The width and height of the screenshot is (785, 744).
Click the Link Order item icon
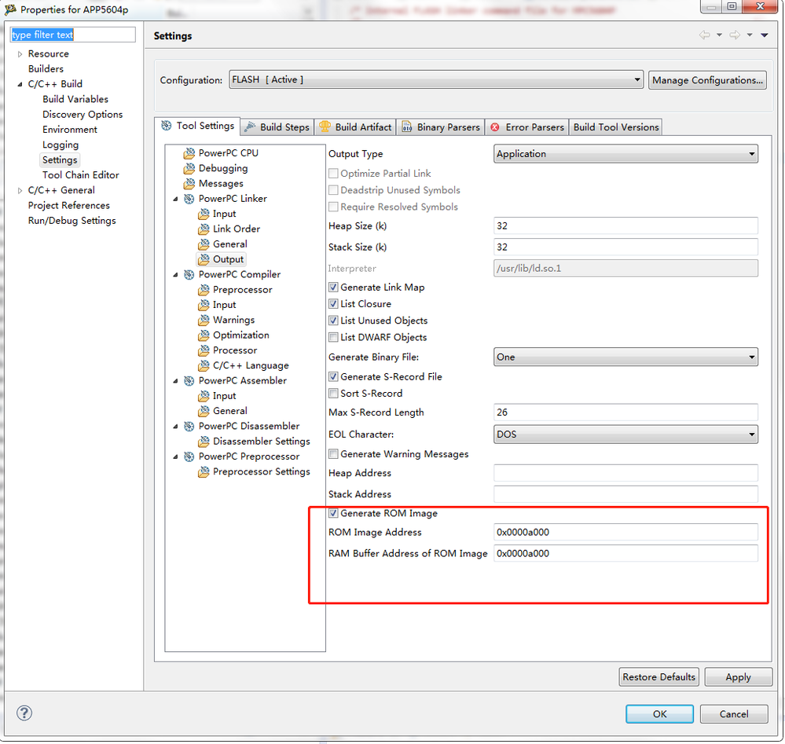(x=204, y=229)
